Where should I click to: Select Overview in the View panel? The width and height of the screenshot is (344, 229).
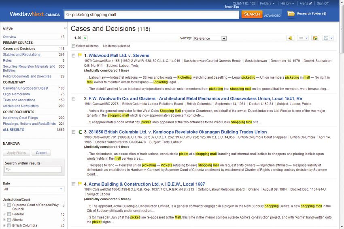[9, 37]
